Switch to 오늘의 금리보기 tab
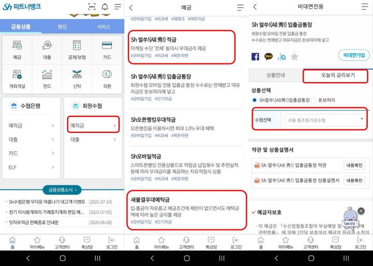Viewport: 373px width, 266px height. tap(338, 75)
